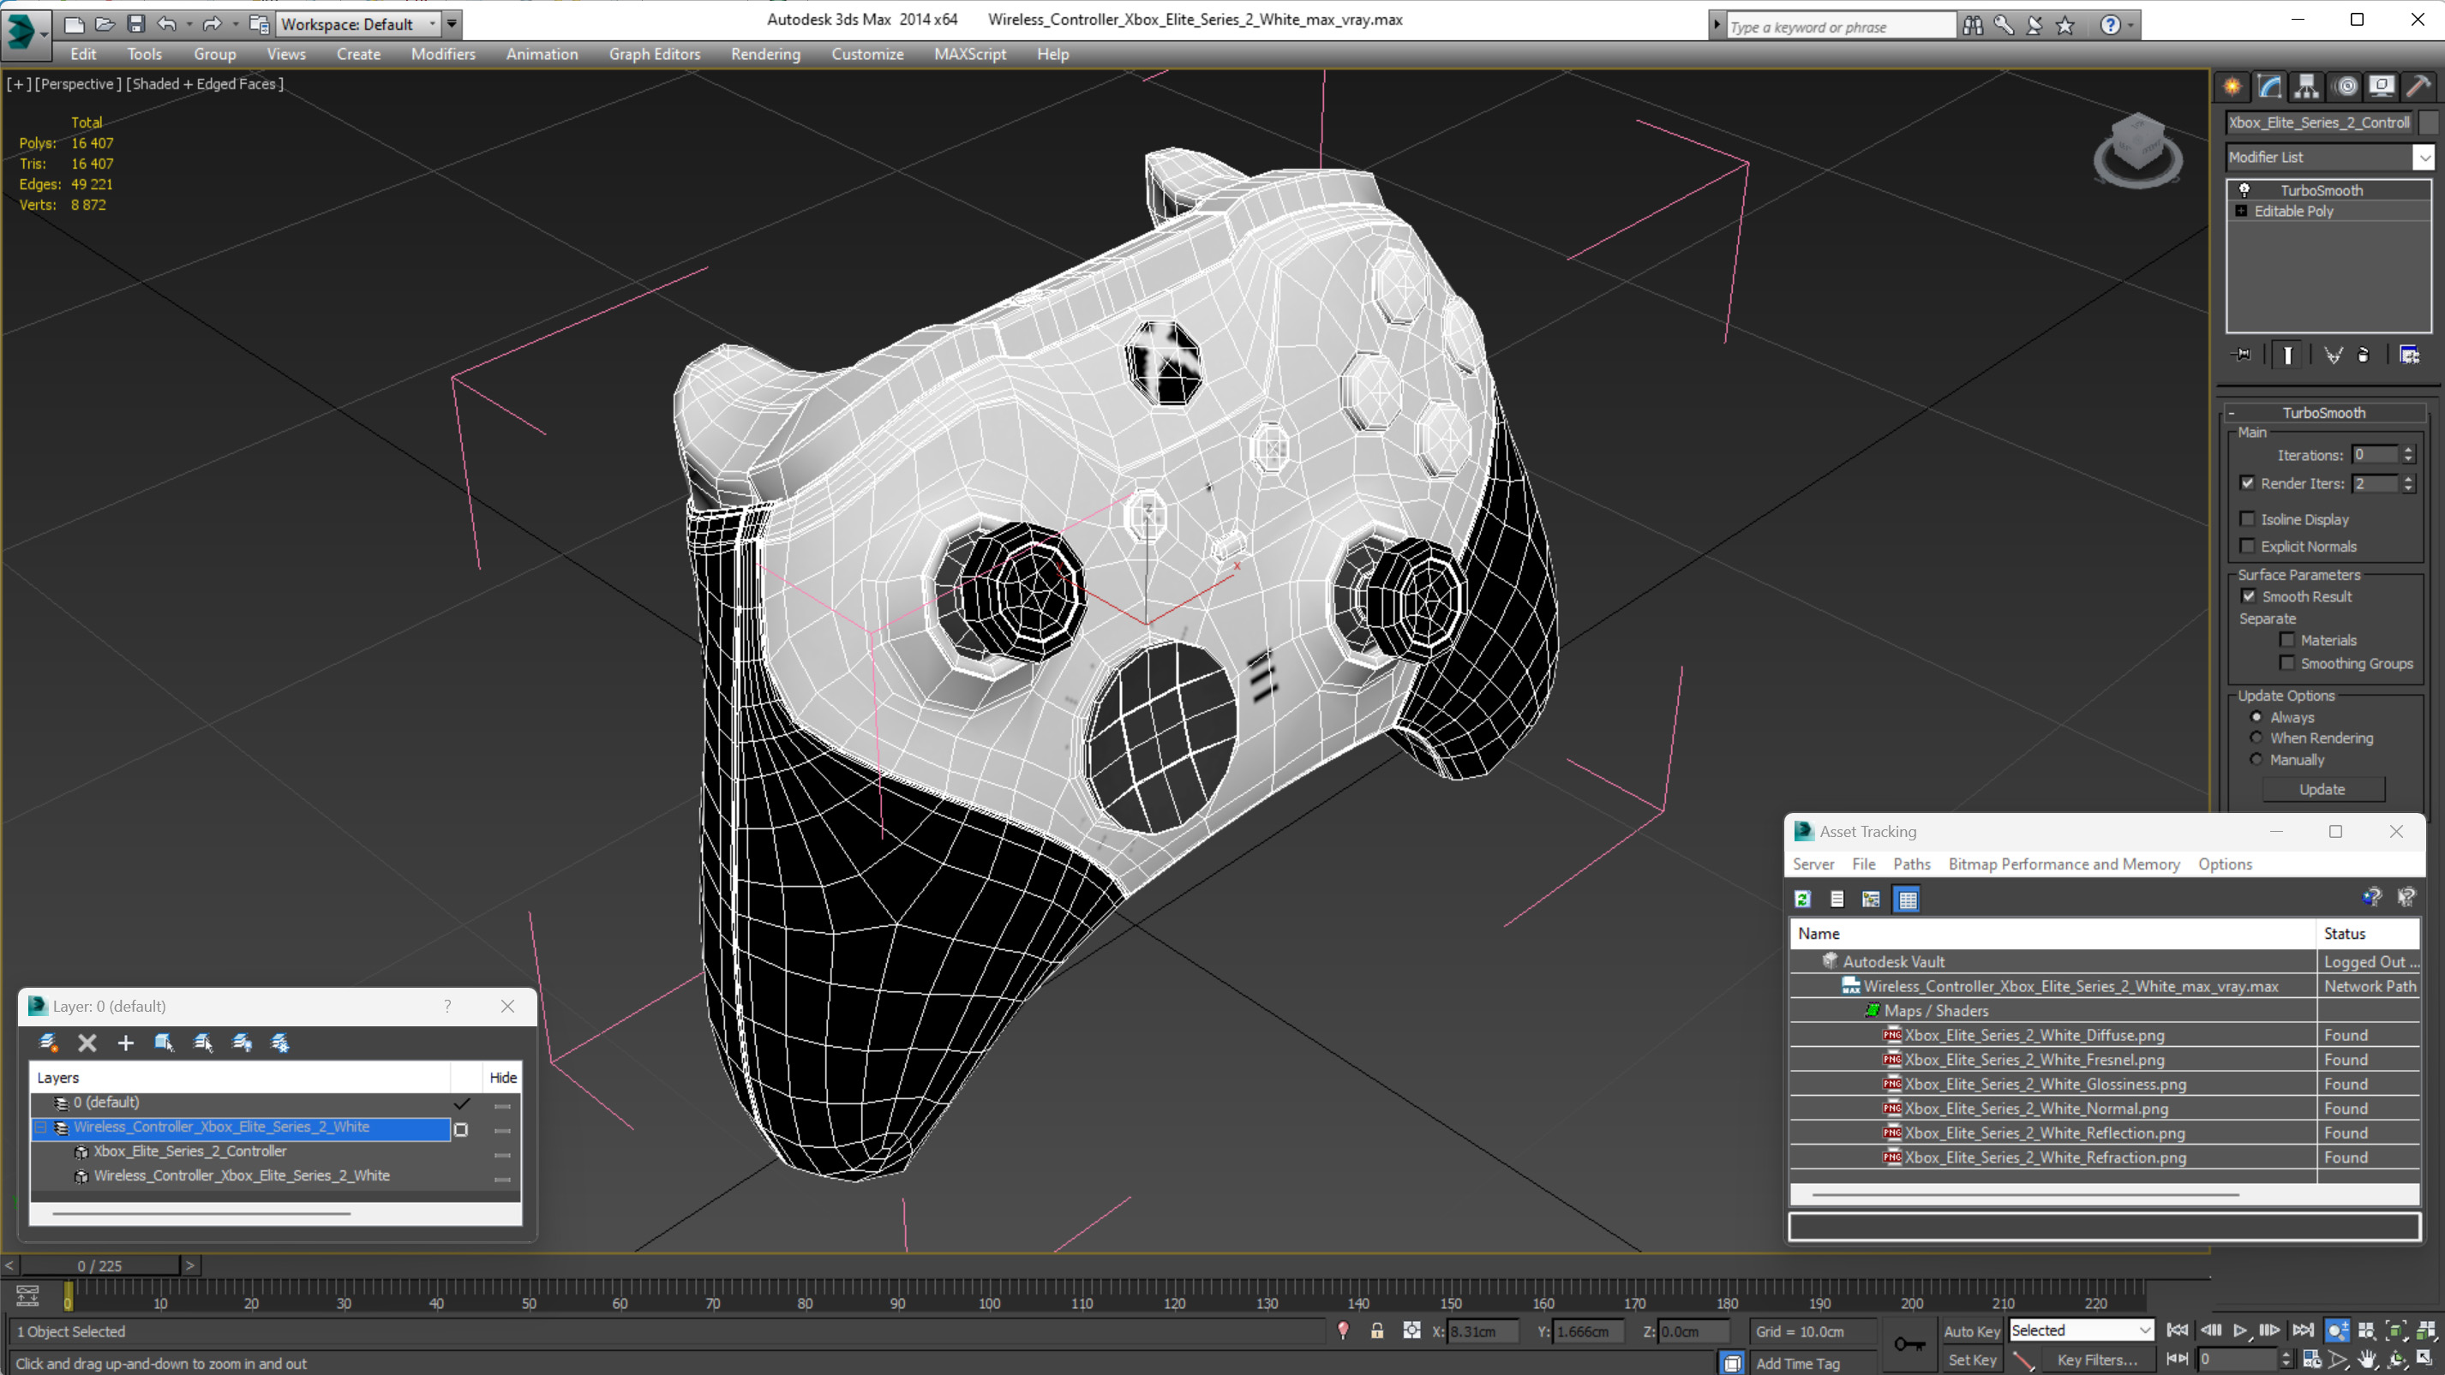The image size is (2445, 1375).
Task: Click Configure Modifier Sets icon
Action: [2409, 355]
